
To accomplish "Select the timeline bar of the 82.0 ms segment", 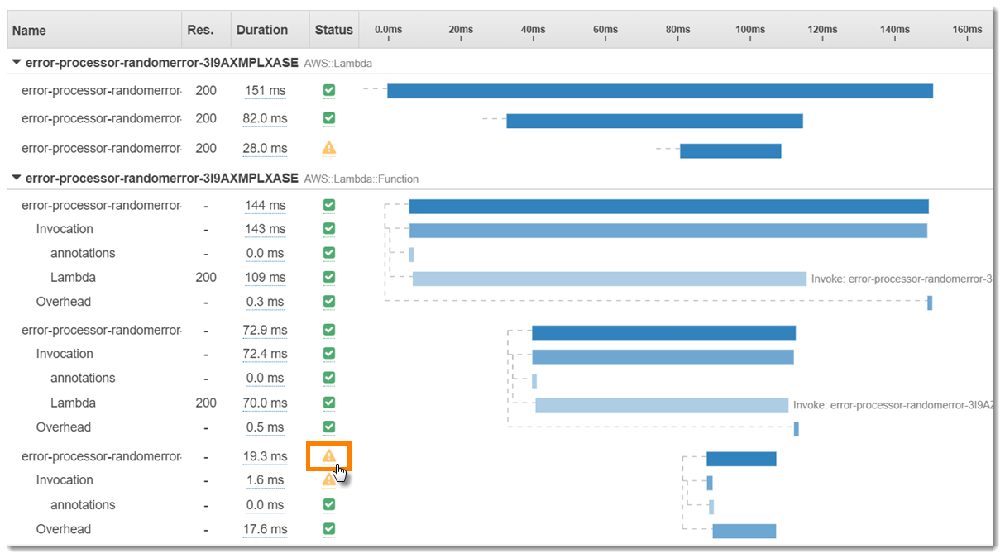I will 654,121.
